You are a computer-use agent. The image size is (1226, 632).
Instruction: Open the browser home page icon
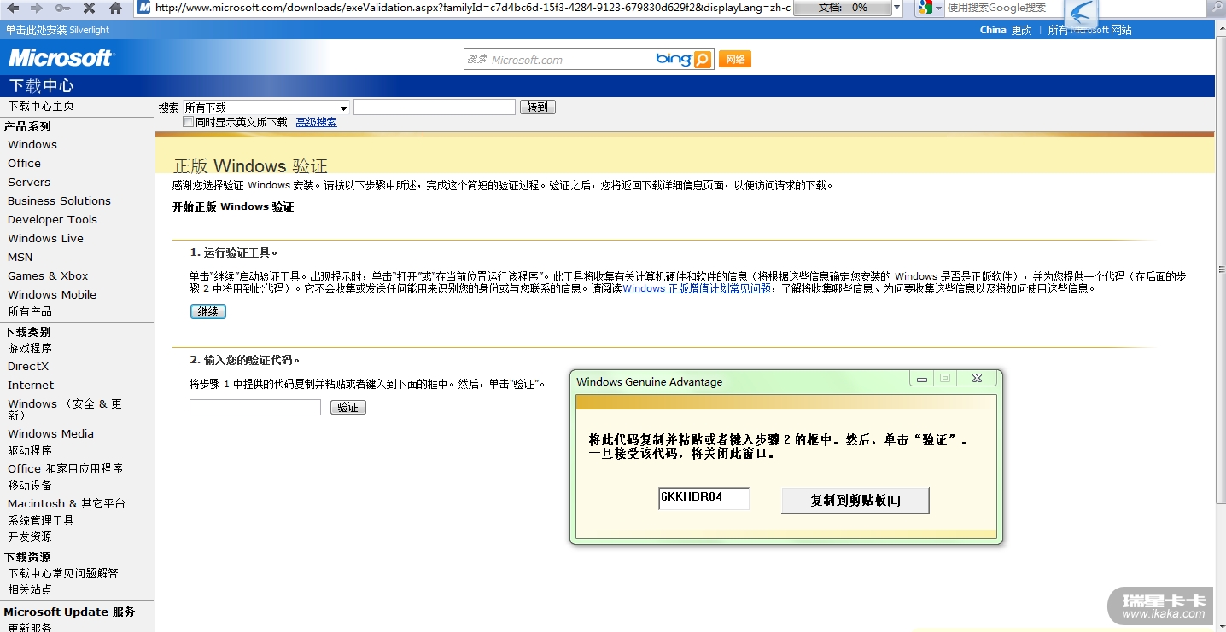coord(116,8)
